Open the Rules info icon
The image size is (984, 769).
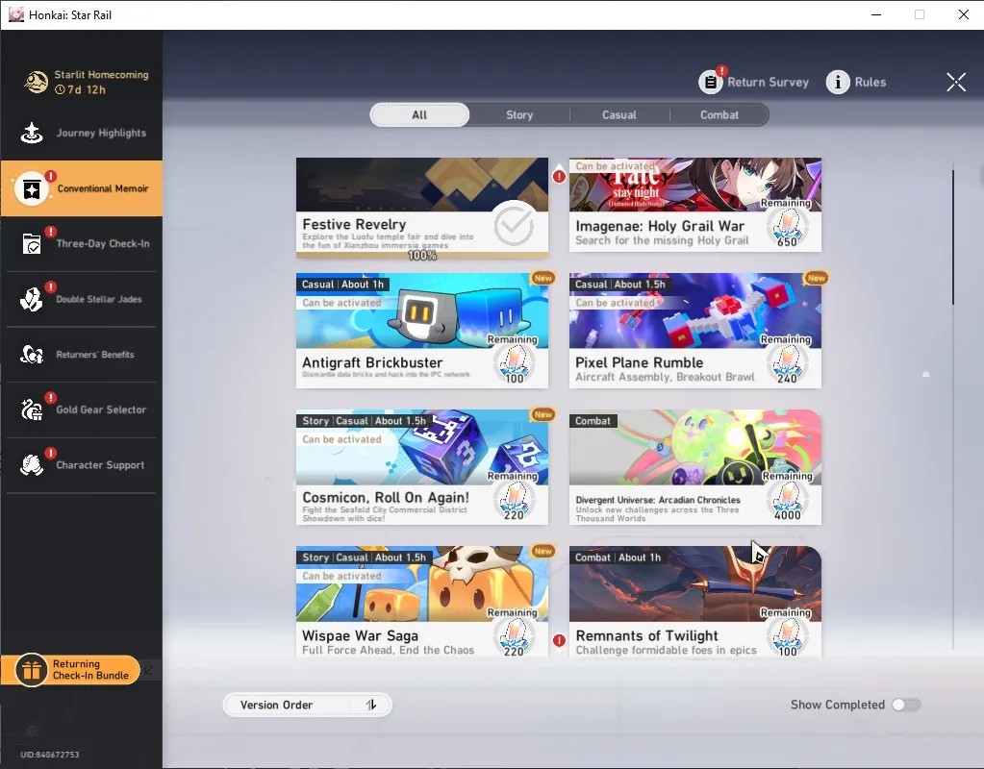[x=838, y=82]
